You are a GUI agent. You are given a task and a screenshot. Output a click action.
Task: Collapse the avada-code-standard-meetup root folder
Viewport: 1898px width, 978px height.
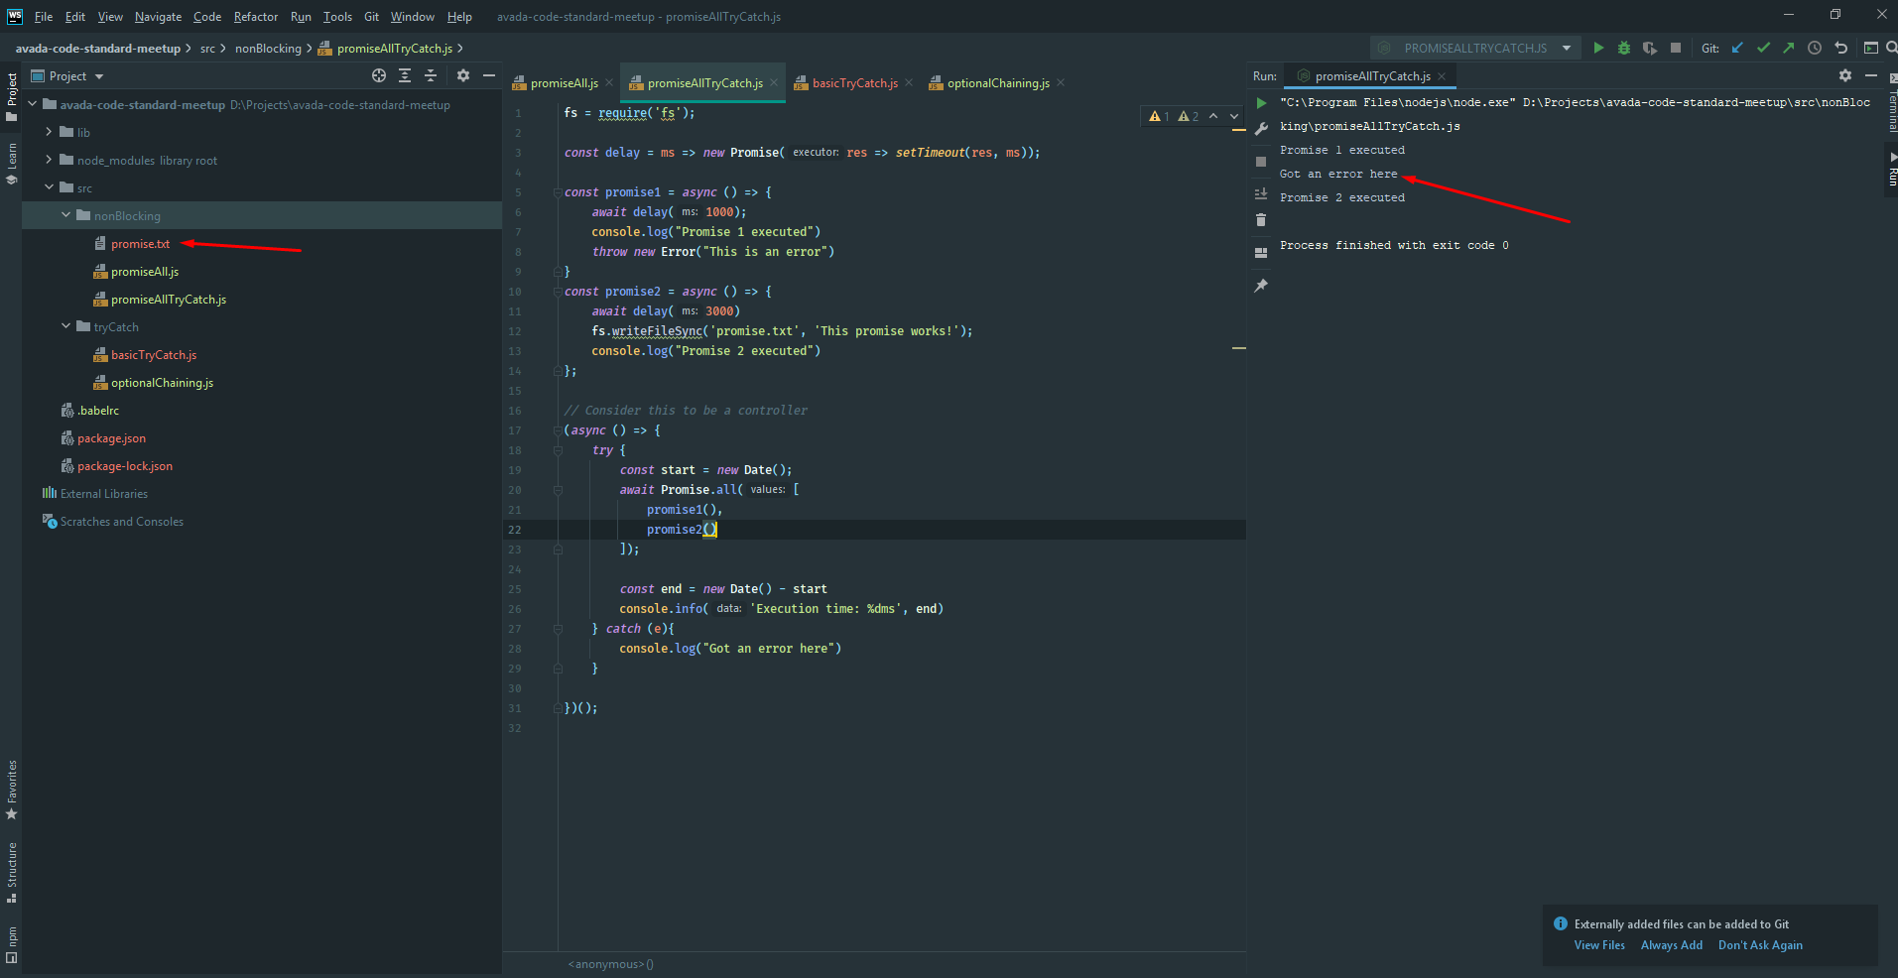pos(33,104)
